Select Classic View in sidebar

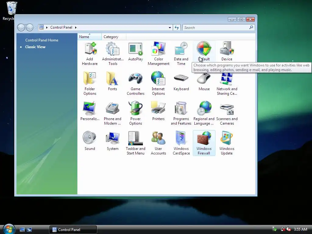tap(35, 47)
